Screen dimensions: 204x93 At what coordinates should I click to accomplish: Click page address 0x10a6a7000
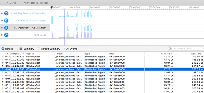pyautogui.click(x=117, y=72)
